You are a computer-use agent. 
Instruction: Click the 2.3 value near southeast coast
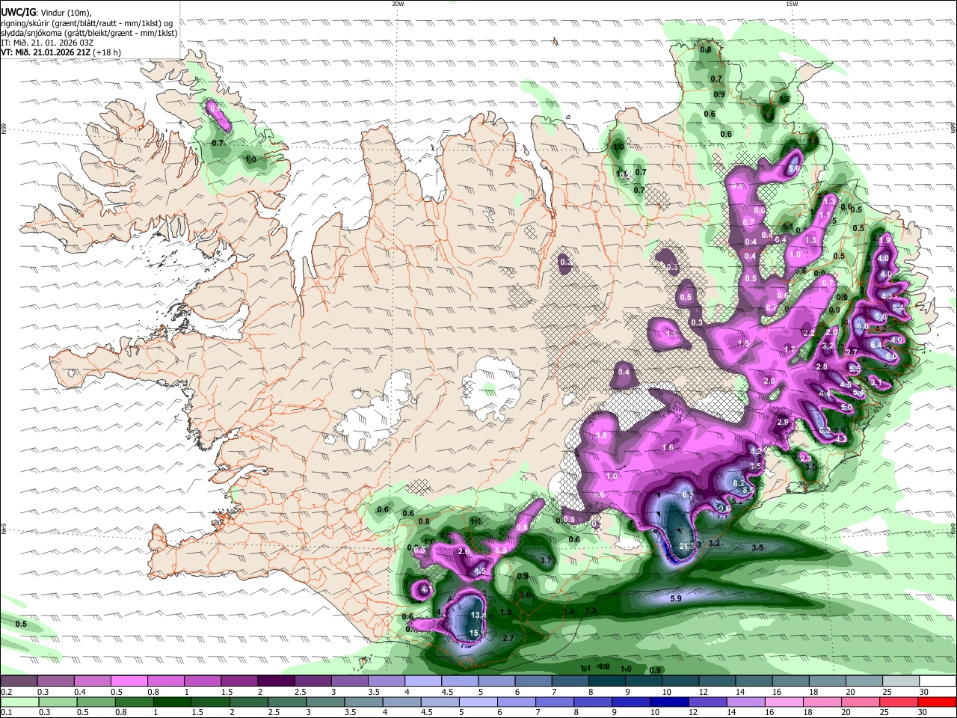pyautogui.click(x=805, y=458)
